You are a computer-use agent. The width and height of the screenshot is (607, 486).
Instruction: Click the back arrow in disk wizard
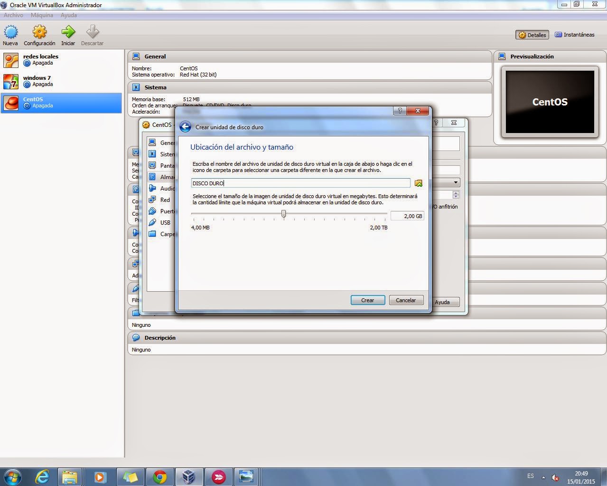[185, 127]
